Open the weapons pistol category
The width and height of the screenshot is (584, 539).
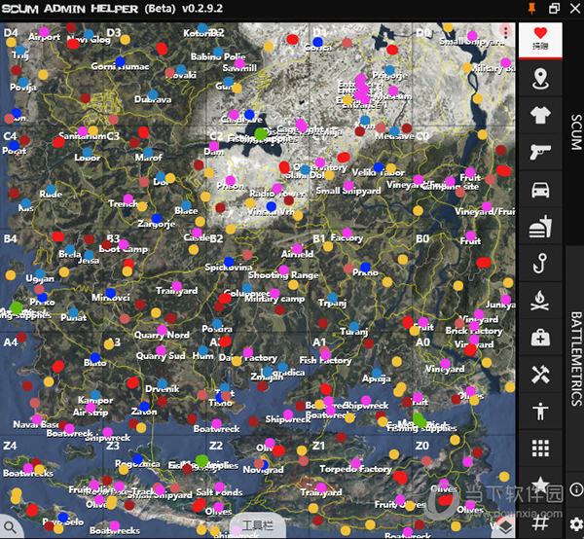[x=540, y=152]
